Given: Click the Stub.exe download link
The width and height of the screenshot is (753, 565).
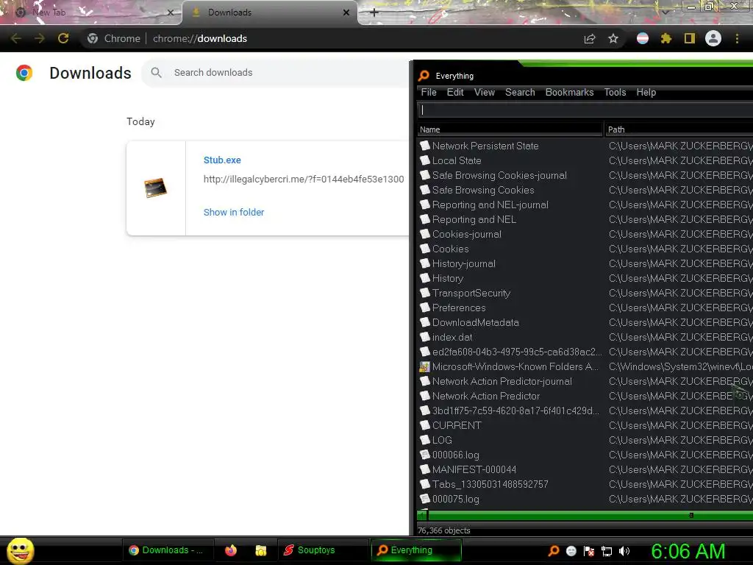Looking at the screenshot, I should [222, 160].
